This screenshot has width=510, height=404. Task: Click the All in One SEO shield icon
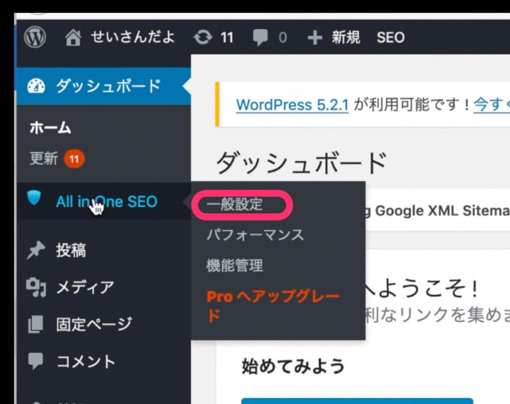(x=35, y=199)
